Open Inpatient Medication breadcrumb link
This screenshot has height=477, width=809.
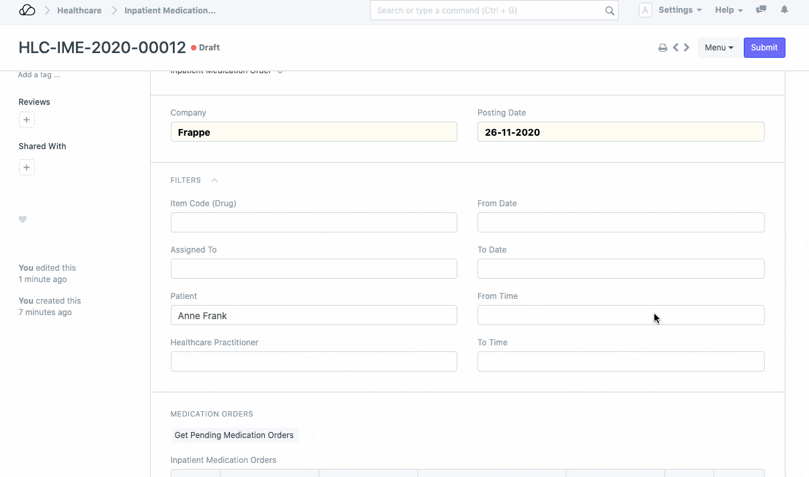click(169, 11)
